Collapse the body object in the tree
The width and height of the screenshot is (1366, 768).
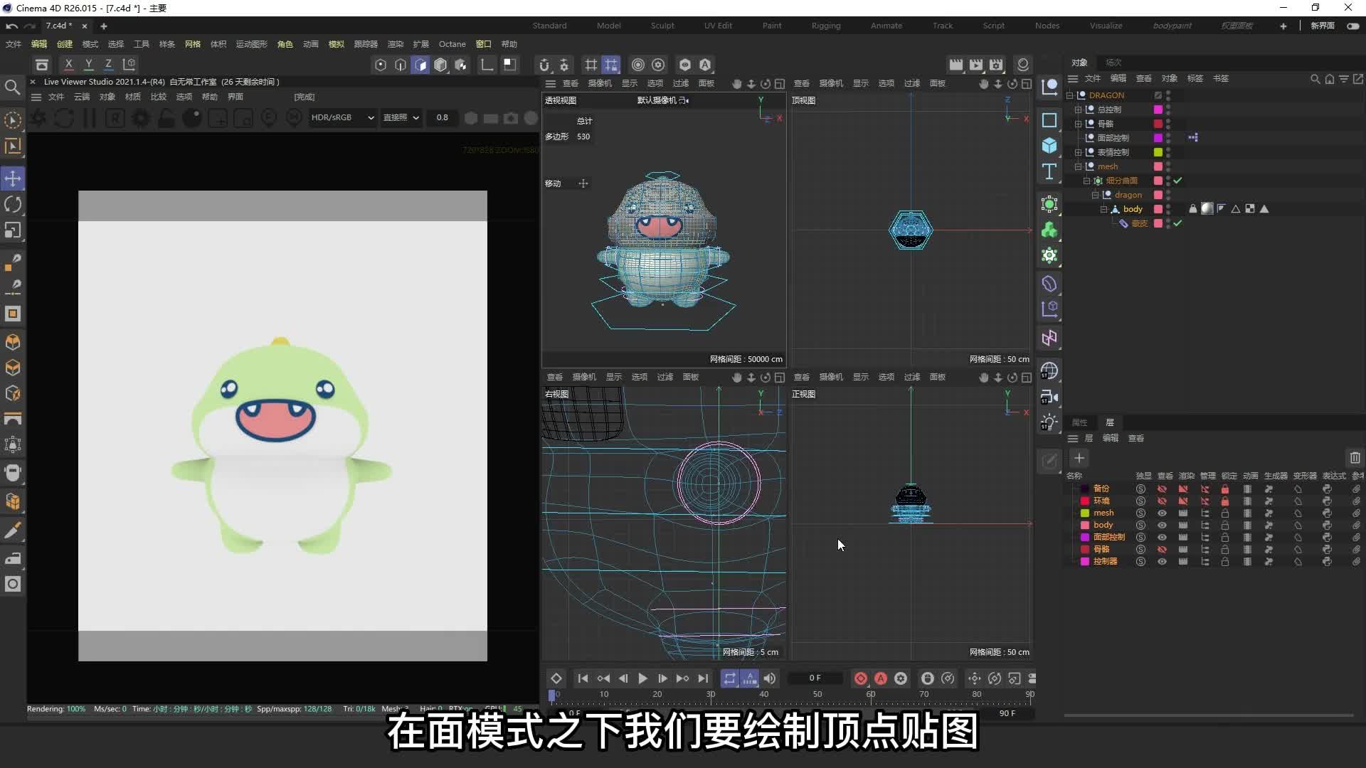coord(1103,209)
